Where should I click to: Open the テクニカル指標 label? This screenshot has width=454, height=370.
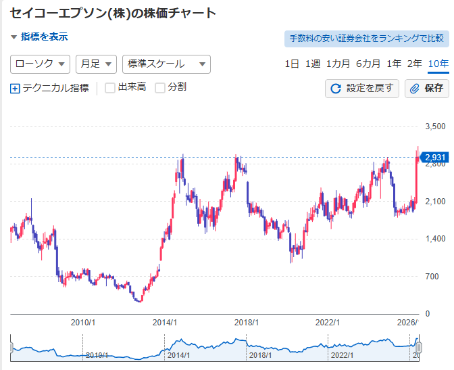[55, 88]
